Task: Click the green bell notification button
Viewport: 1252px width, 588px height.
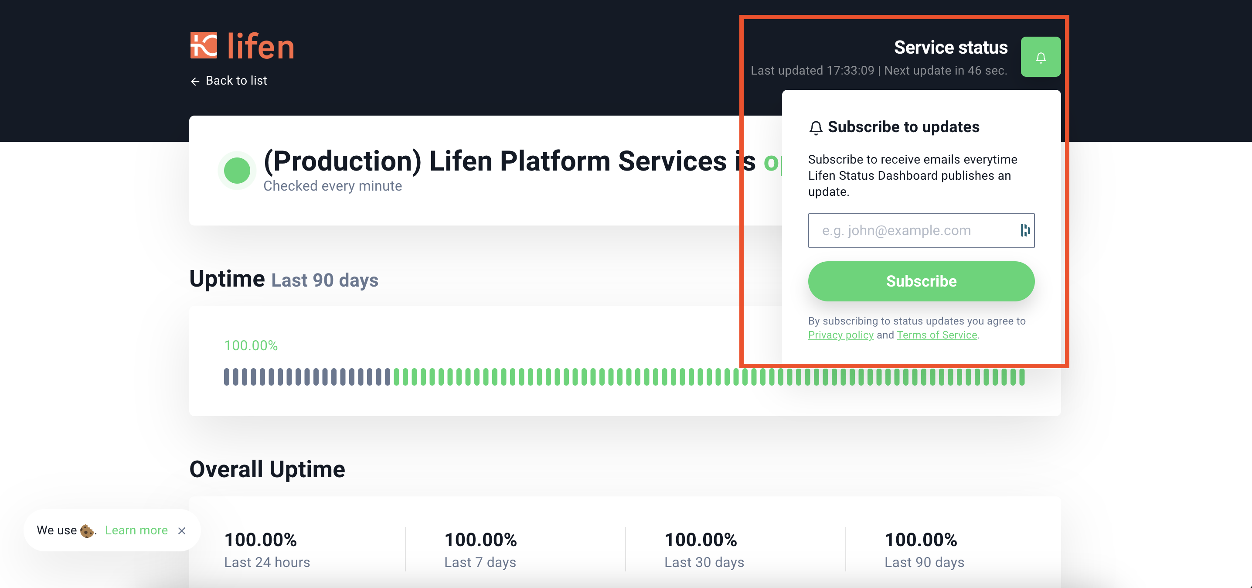Action: (1040, 57)
